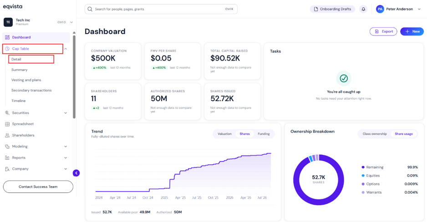Click the green caught-up checkmark icon
Viewport: 427px width, 223px height.
point(344,78)
